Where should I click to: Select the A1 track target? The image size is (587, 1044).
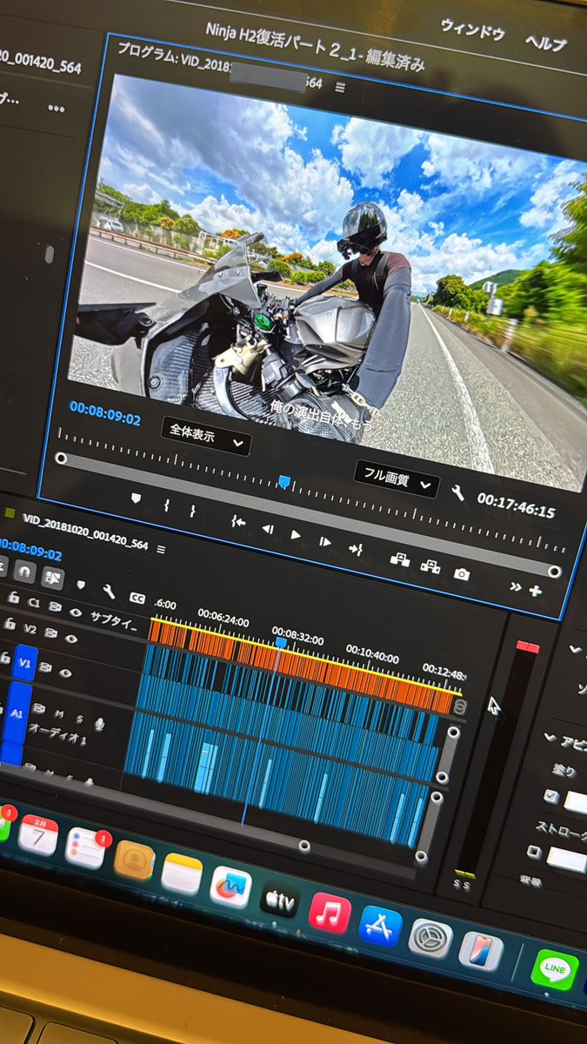[x=17, y=712]
